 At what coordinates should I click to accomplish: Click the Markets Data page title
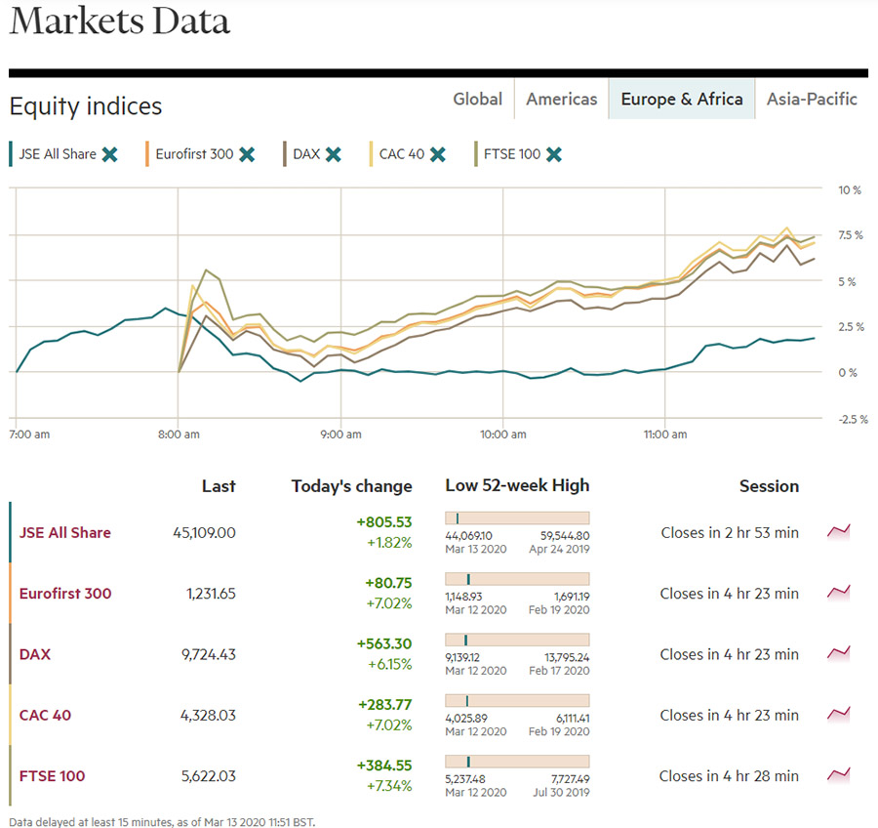[x=120, y=21]
